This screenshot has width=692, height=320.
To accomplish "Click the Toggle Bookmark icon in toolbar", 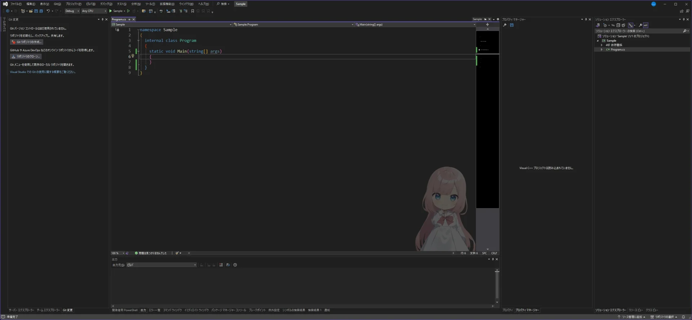I will pyautogui.click(x=192, y=11).
